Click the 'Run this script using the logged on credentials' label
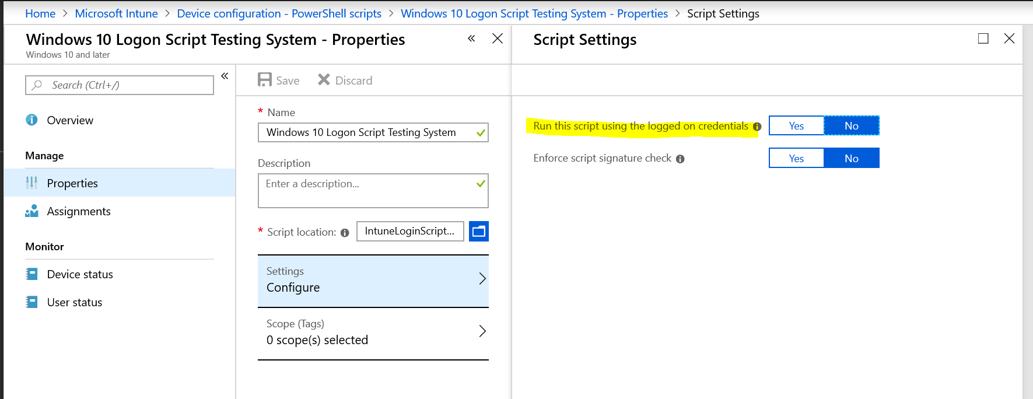The image size is (1033, 399). point(640,126)
